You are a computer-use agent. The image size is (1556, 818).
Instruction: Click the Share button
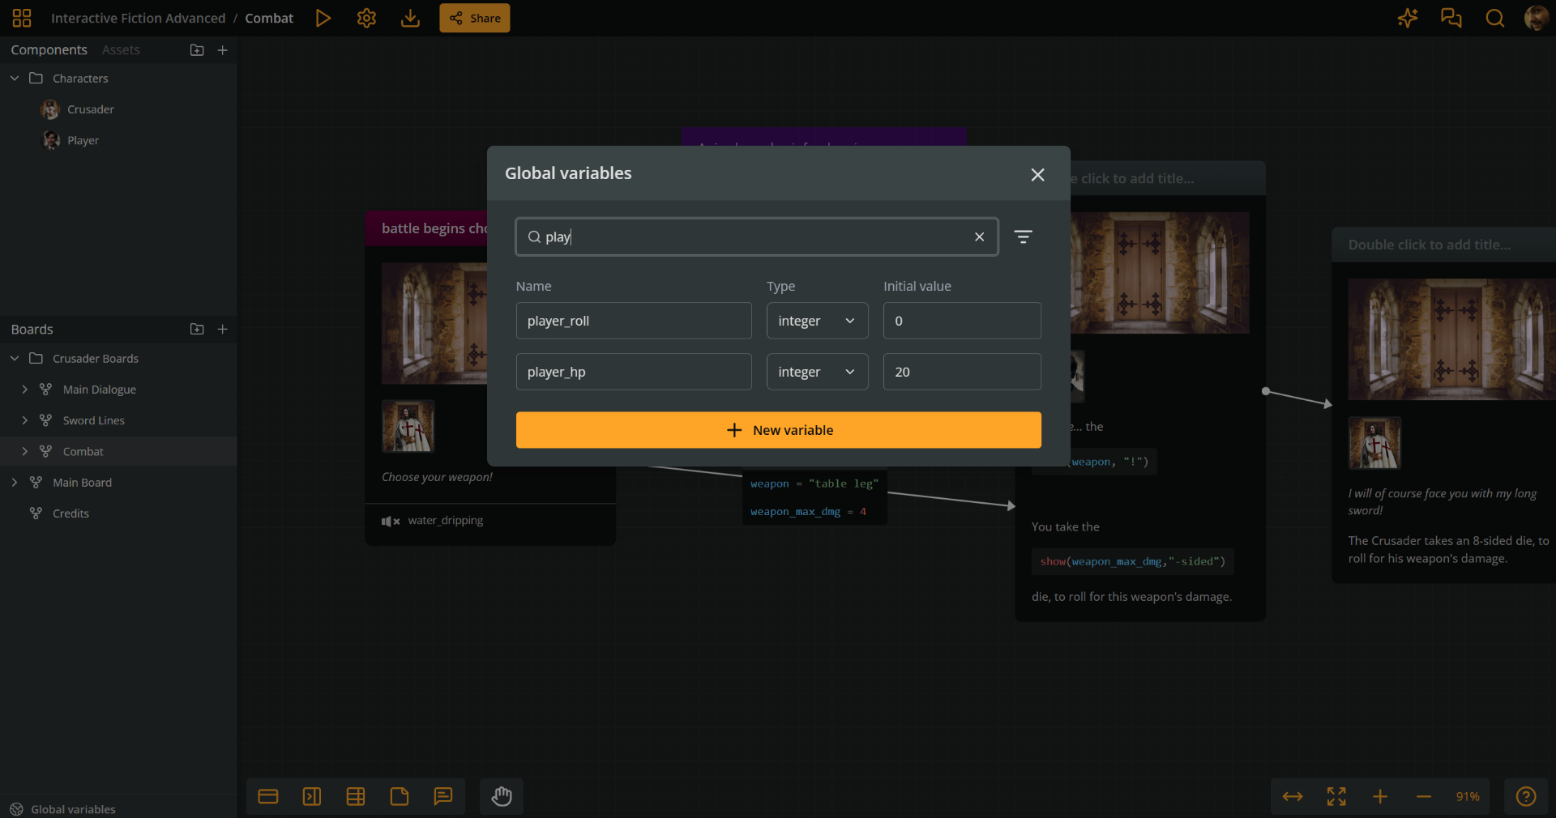475,18
